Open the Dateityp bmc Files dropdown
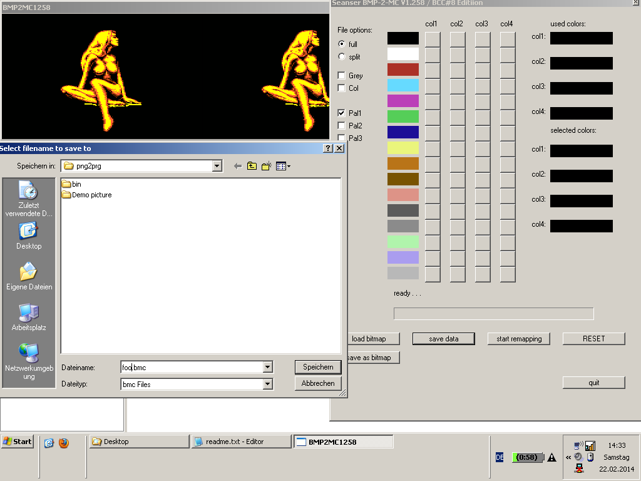 click(268, 385)
